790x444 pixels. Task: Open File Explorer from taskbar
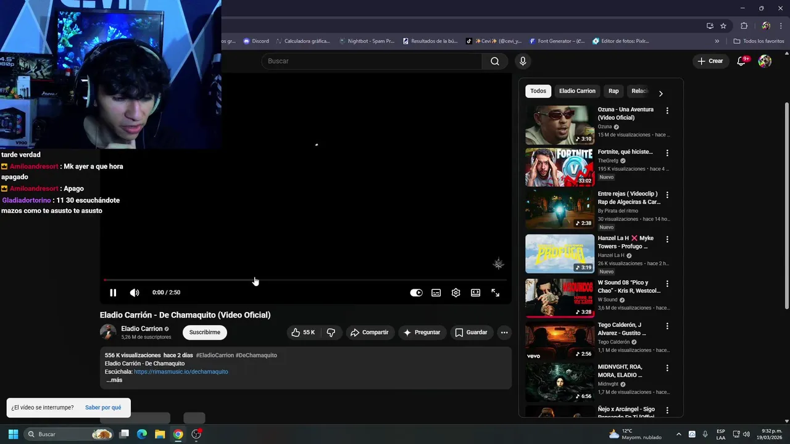click(160, 434)
